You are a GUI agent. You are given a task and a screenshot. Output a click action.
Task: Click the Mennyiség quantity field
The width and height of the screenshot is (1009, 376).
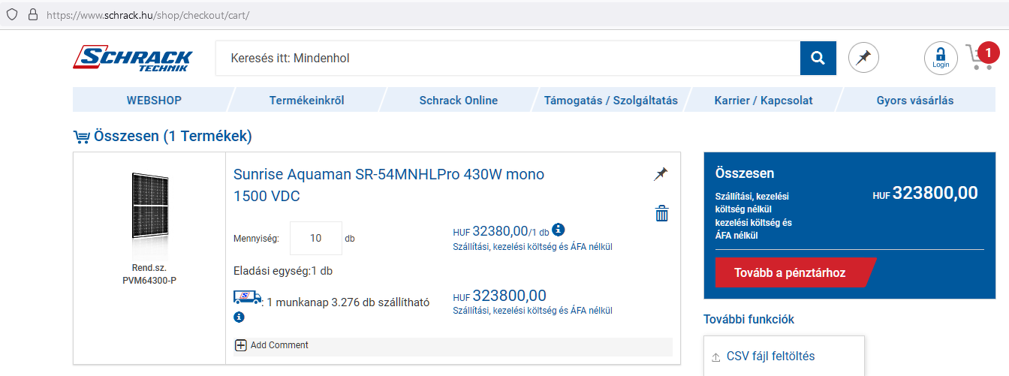pyautogui.click(x=316, y=238)
